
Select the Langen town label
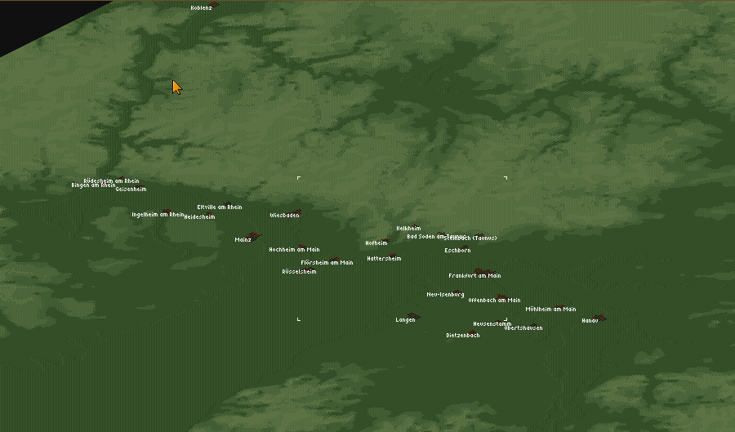point(405,320)
